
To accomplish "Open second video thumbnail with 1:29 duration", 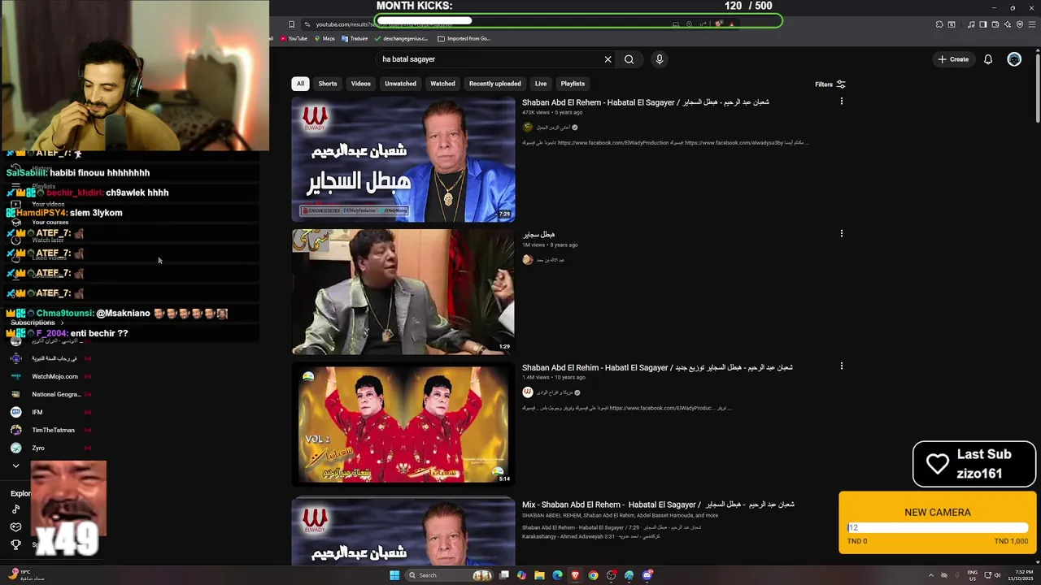I will [403, 292].
